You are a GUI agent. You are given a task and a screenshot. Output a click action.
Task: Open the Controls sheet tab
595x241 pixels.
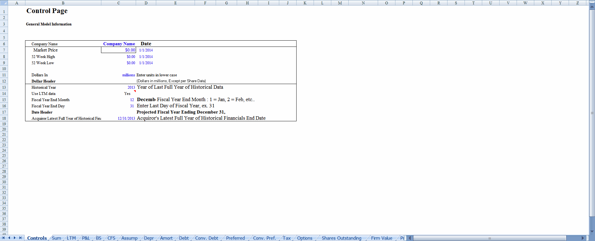tap(37, 238)
